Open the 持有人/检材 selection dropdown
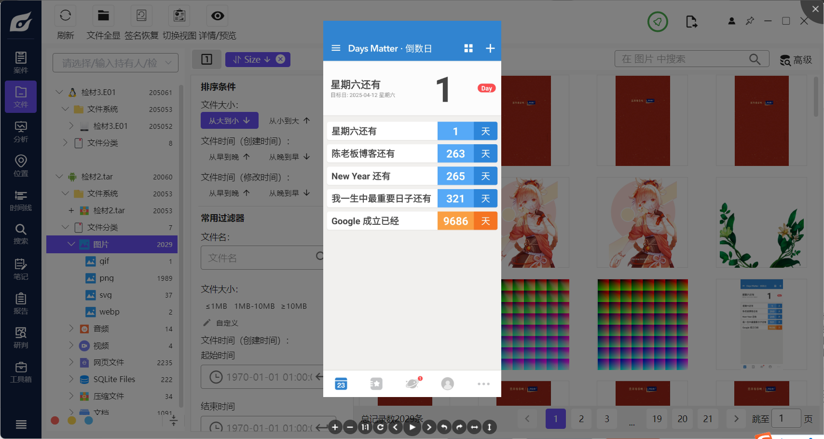Screen dimensions: 824x439 (115, 63)
